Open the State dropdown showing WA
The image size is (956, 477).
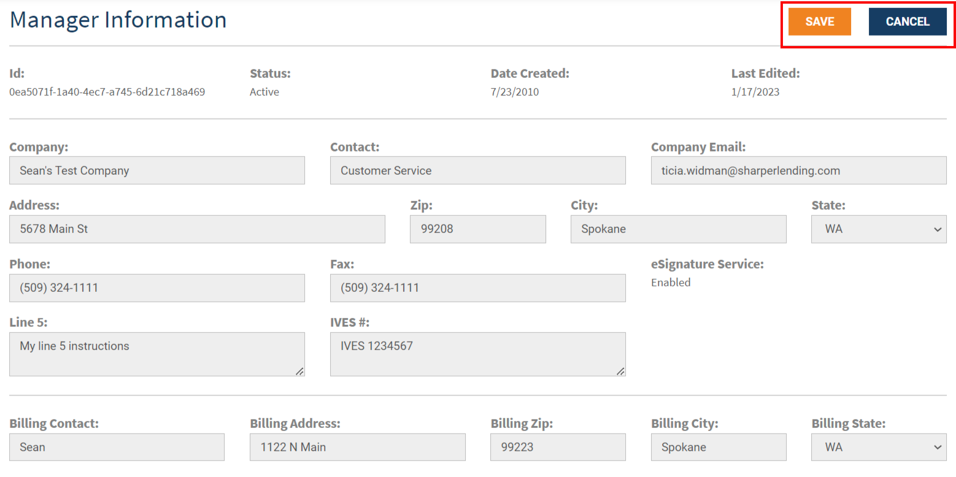tap(879, 229)
